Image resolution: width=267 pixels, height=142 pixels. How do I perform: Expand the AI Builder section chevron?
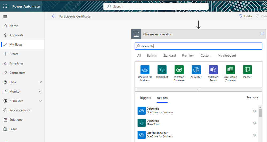coord(40,101)
